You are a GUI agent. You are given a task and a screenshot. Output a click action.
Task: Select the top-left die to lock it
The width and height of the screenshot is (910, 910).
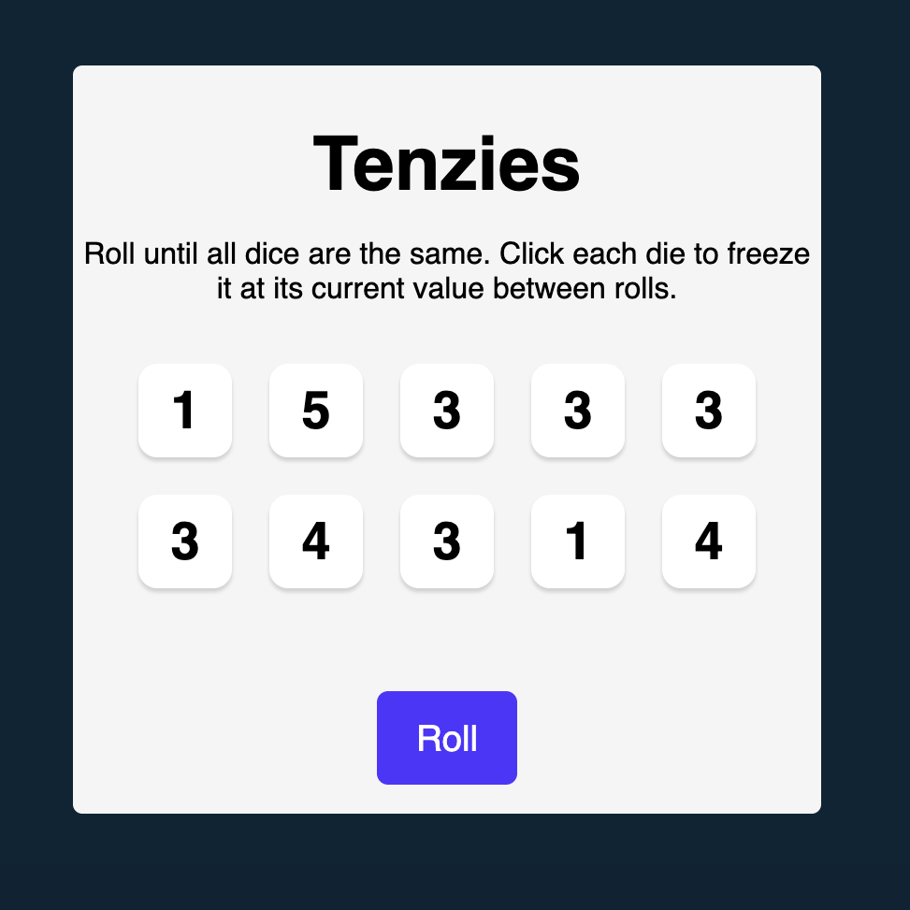click(185, 411)
